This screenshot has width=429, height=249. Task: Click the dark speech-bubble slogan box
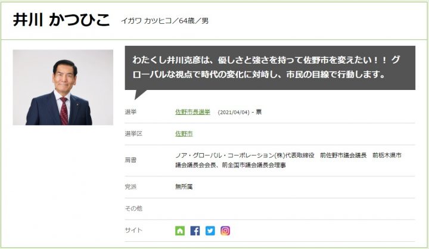270,67
